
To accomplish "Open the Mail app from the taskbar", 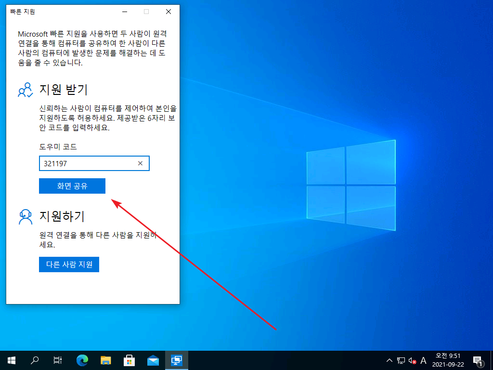I will coord(153,360).
